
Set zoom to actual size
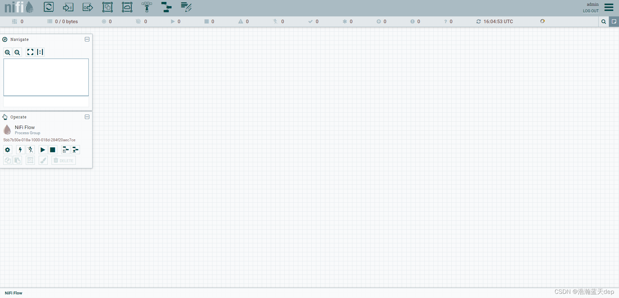[40, 52]
